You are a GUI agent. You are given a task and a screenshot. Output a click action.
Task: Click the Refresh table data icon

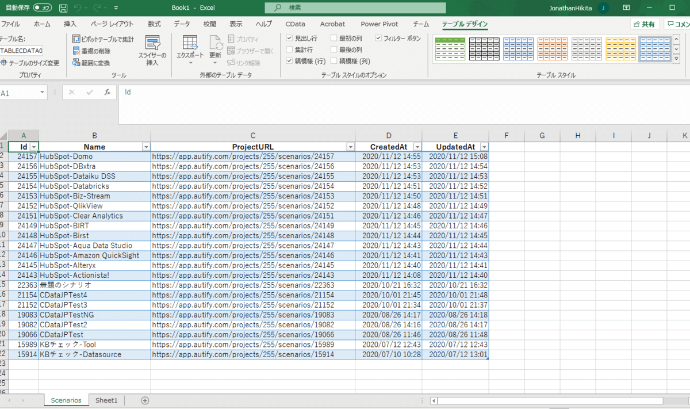216,44
